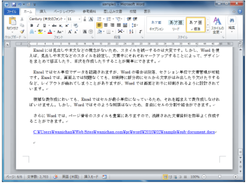This screenshot has height=183, width=246.
Task: Click the Bullets list icon
Action: tap(100, 19)
